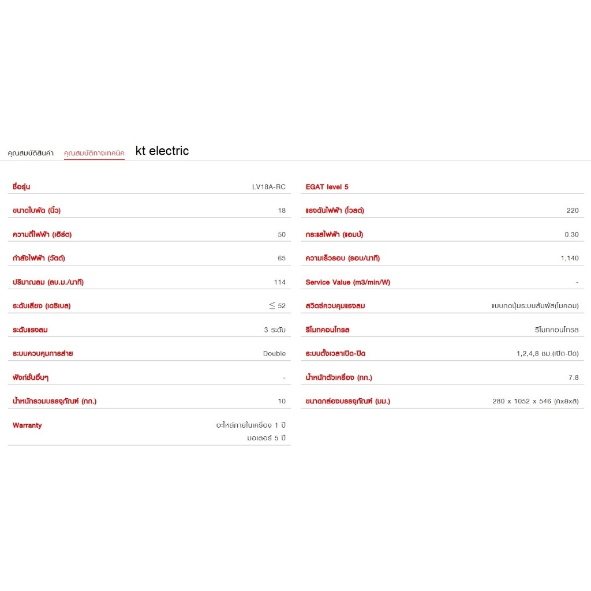Click the timer value 1,2,4,8 ชม.(เปิด-ปิด)

pos(547,353)
